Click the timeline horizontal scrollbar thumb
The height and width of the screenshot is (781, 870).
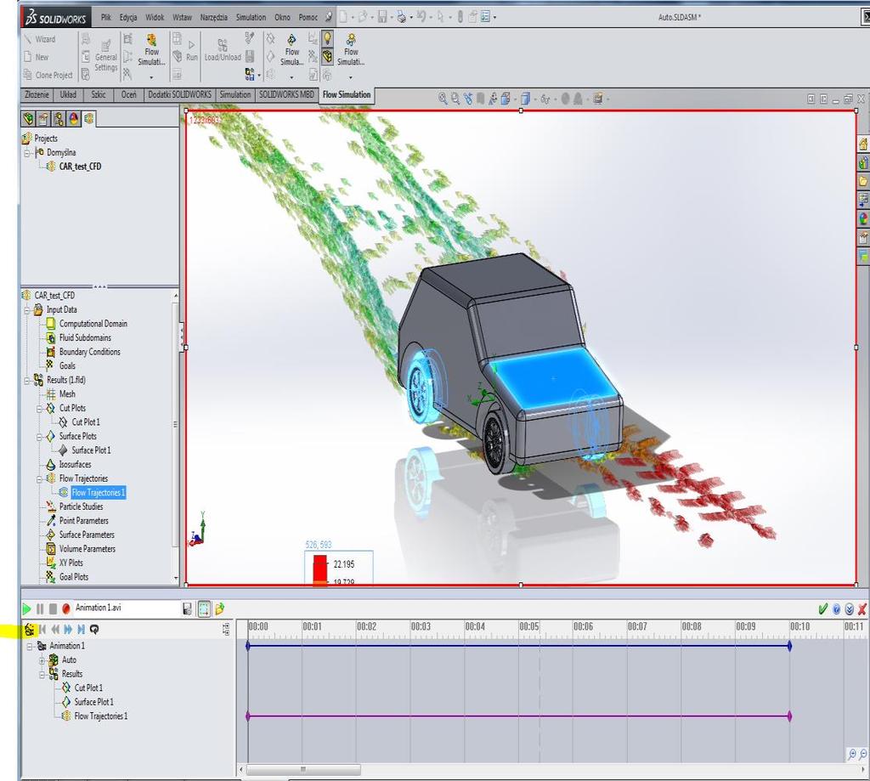303,769
